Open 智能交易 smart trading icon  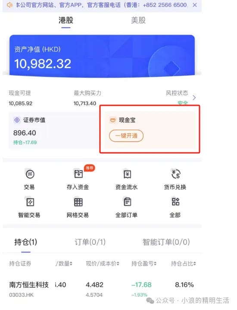(30, 202)
